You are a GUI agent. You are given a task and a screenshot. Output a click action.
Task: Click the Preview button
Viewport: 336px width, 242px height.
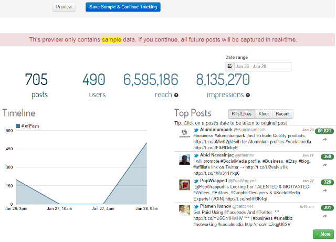point(64,7)
